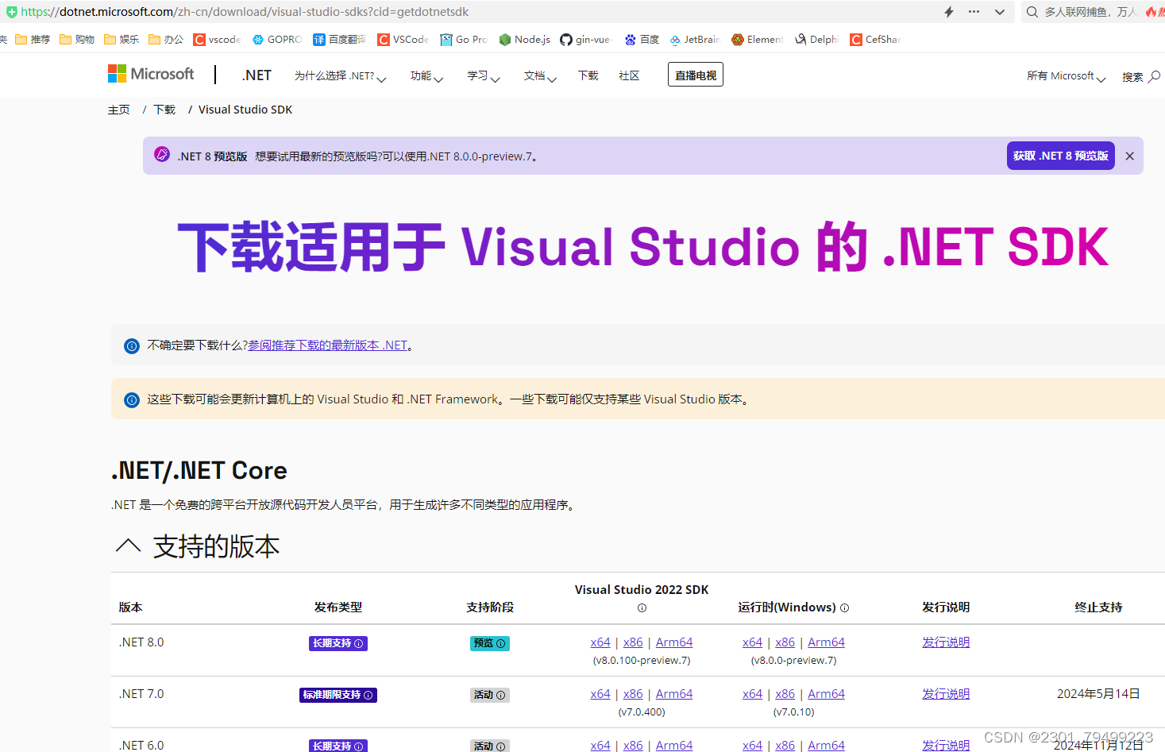Open the 办公 bookmarks folder
Screen dimensions: 1165x752
(166, 40)
